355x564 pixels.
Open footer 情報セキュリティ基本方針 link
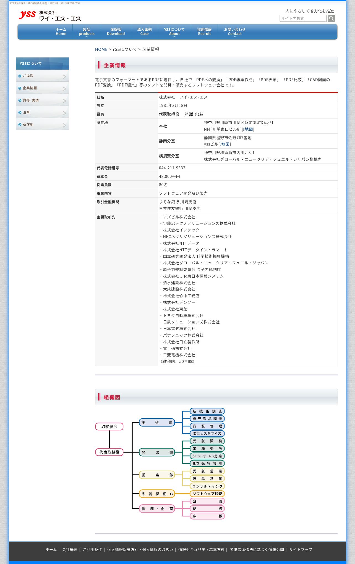coord(201,550)
